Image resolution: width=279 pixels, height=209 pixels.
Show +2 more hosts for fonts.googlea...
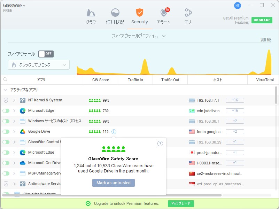[x=235, y=132]
